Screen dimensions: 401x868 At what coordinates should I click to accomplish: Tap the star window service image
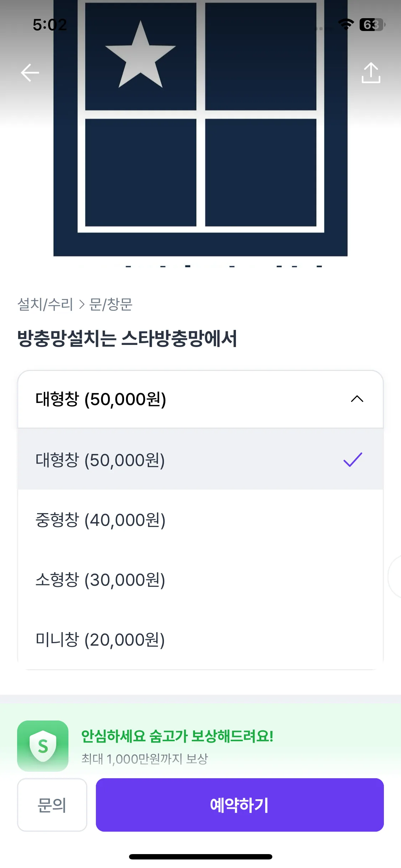(200, 128)
